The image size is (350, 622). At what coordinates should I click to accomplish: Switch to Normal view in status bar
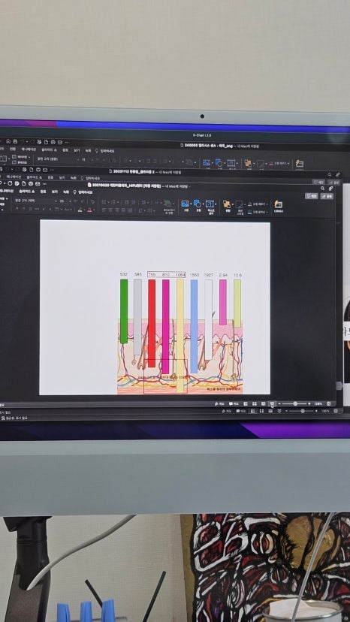[x=246, y=404]
